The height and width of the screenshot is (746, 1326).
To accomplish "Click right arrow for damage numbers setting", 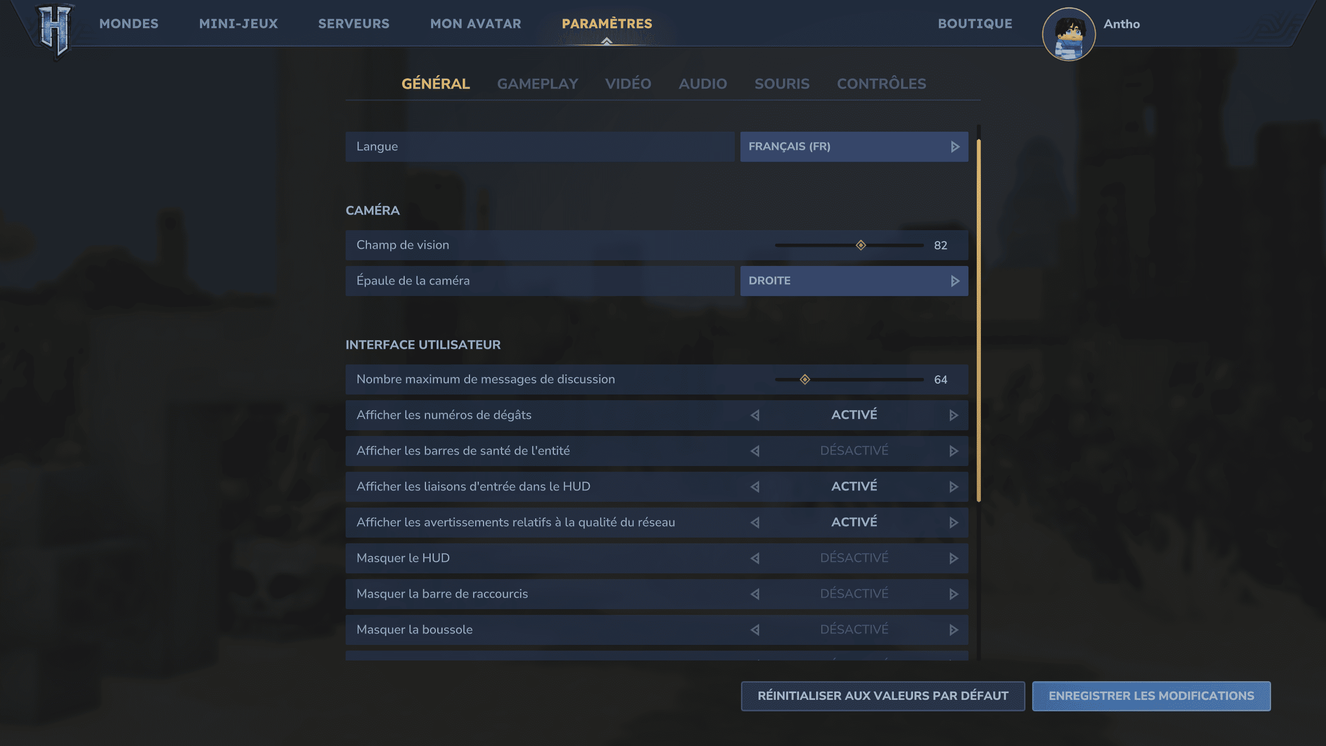I will point(953,415).
